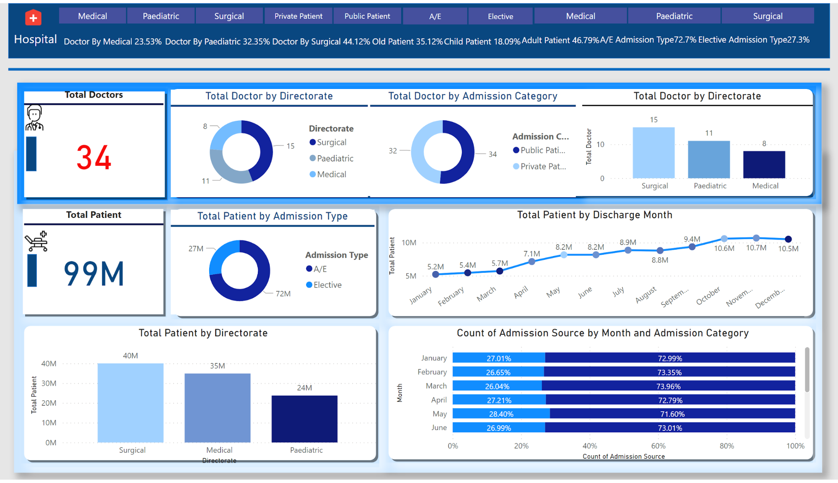
Task: Click April's 27.21% bar segment
Action: 499,400
